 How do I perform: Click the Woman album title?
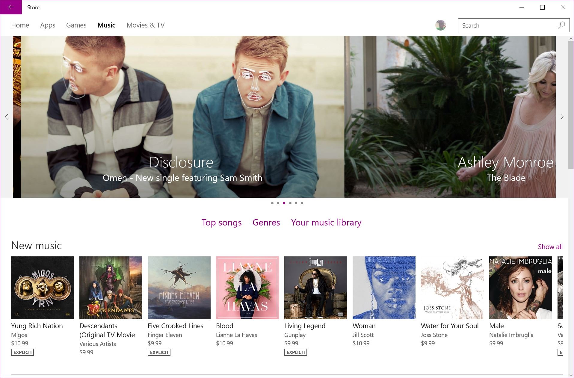coord(364,326)
